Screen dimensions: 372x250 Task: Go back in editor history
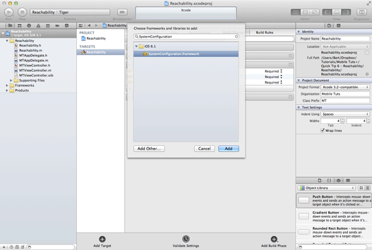pyautogui.click(x=89, y=25)
